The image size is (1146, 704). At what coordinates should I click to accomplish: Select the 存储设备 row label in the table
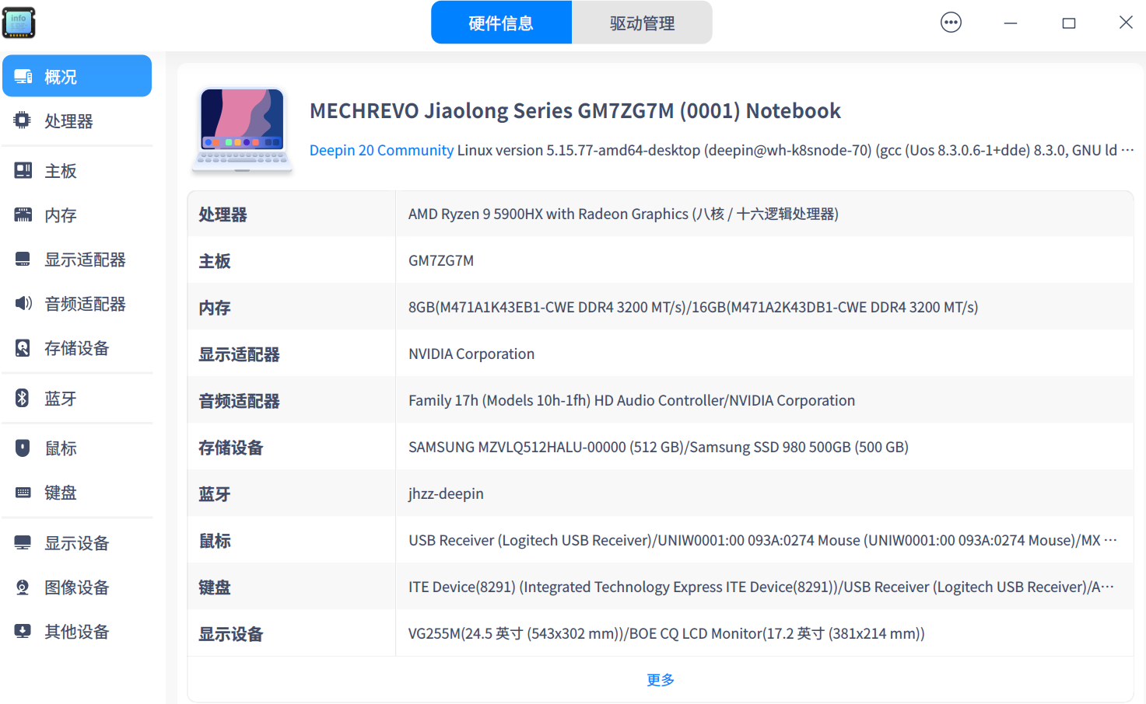tap(231, 448)
